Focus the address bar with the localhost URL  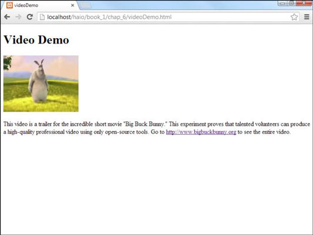click(x=168, y=17)
